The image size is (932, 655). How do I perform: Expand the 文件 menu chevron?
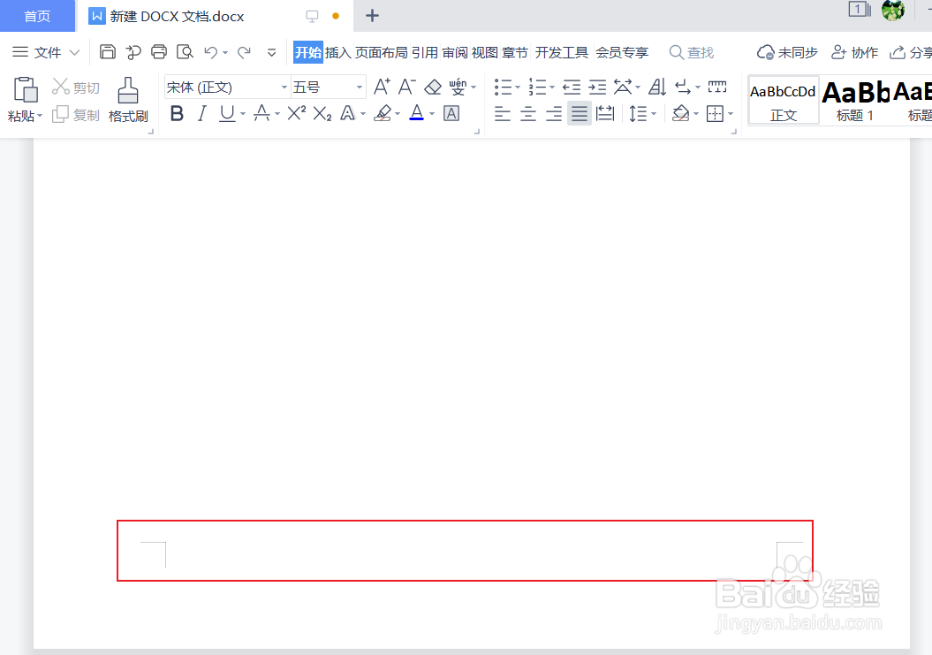74,52
